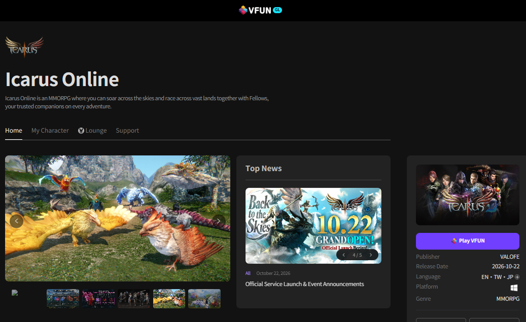Go to the previous Top News slide

pyautogui.click(x=343, y=255)
